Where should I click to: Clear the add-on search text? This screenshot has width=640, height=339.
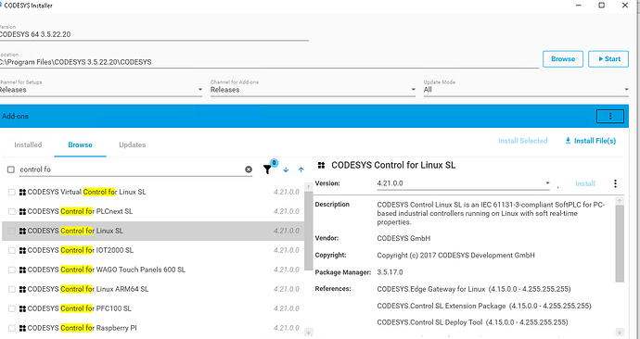tap(249, 169)
